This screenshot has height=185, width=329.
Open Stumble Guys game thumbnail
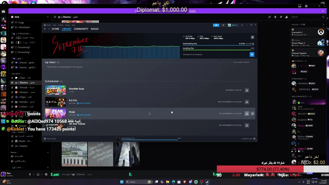(56, 90)
